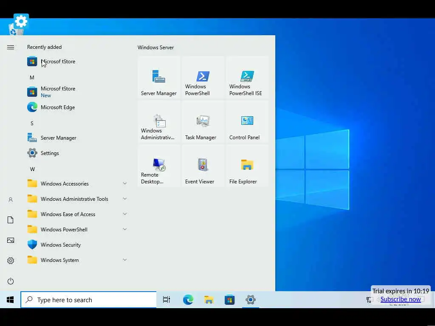
Task: Click the Type here to search box
Action: [x=88, y=300]
